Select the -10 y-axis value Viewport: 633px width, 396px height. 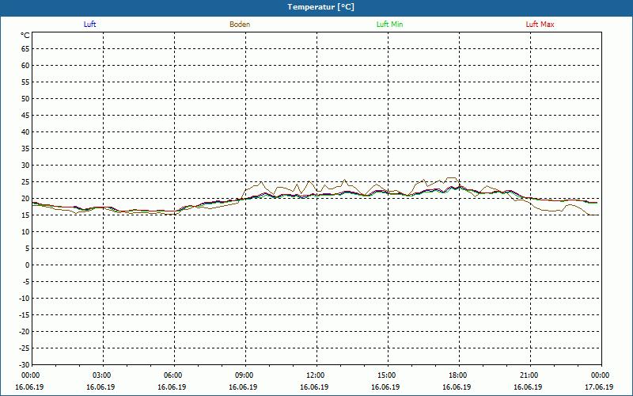(x=25, y=299)
